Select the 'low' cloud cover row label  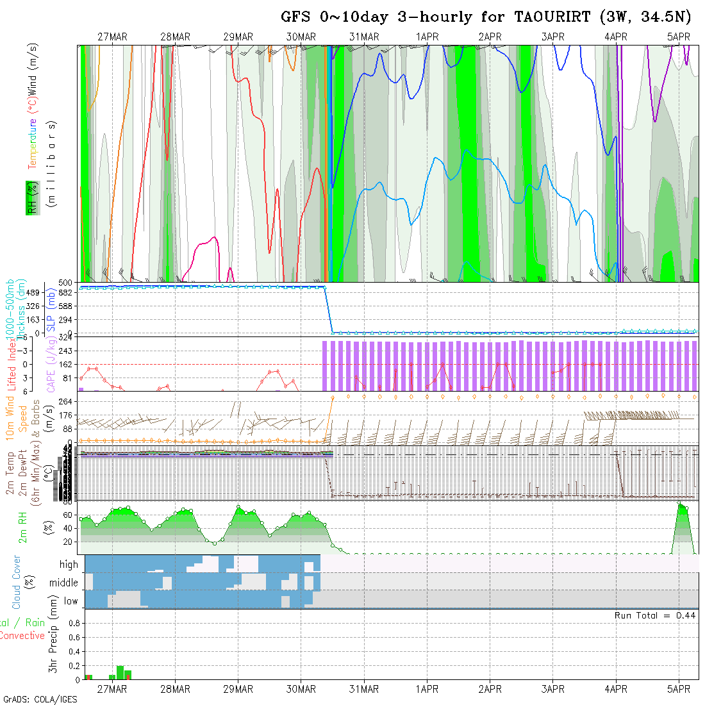pyautogui.click(x=70, y=601)
